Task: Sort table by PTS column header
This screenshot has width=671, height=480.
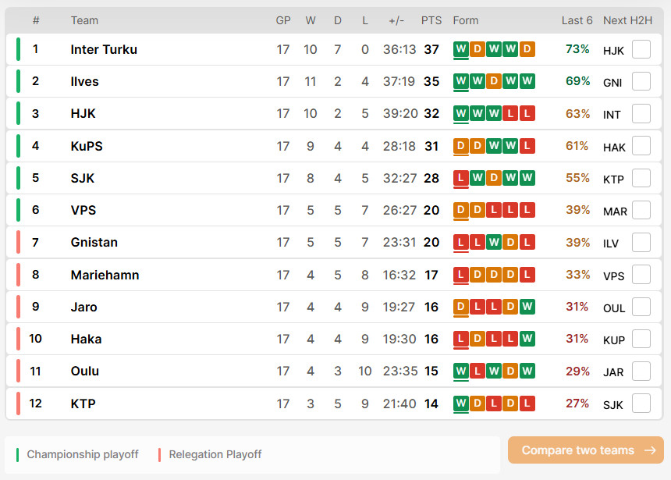Action: click(x=431, y=20)
